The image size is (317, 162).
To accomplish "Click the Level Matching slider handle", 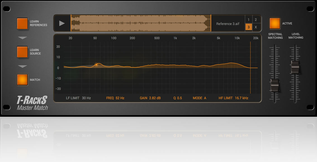I will 295,67.
